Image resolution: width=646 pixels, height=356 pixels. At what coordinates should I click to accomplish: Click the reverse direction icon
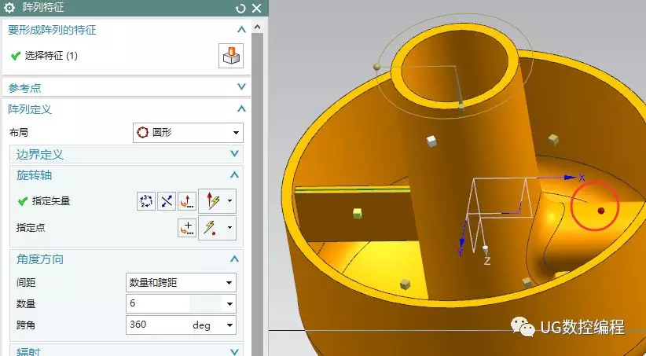(x=167, y=201)
